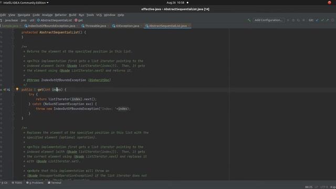Collapse Javadoc above get method
The image size is (336, 189).
[13, 47]
